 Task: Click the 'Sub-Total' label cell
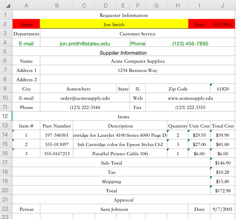111,163
